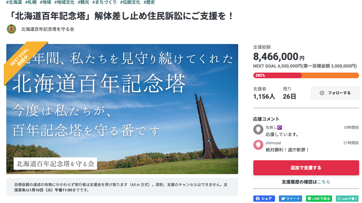Viewport: 362px width, 203px height.
Task: Open the #札幌 hashtag
Action: pos(31,2)
